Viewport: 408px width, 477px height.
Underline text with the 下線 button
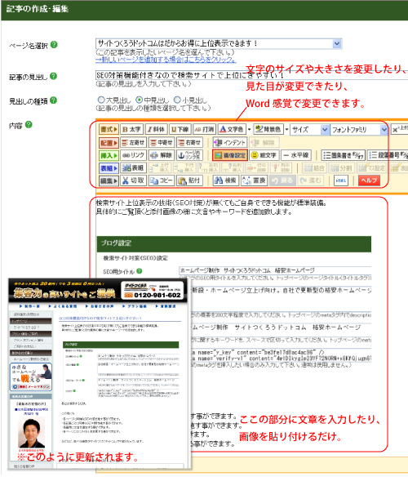pyautogui.click(x=180, y=129)
